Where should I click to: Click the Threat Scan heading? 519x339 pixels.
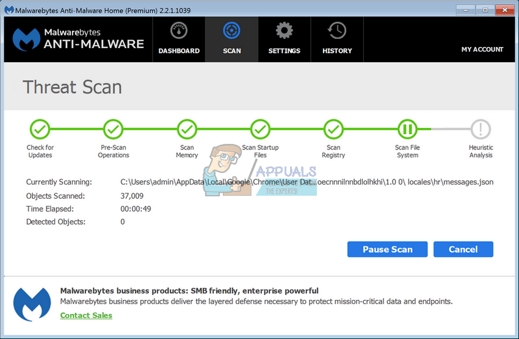tap(72, 87)
